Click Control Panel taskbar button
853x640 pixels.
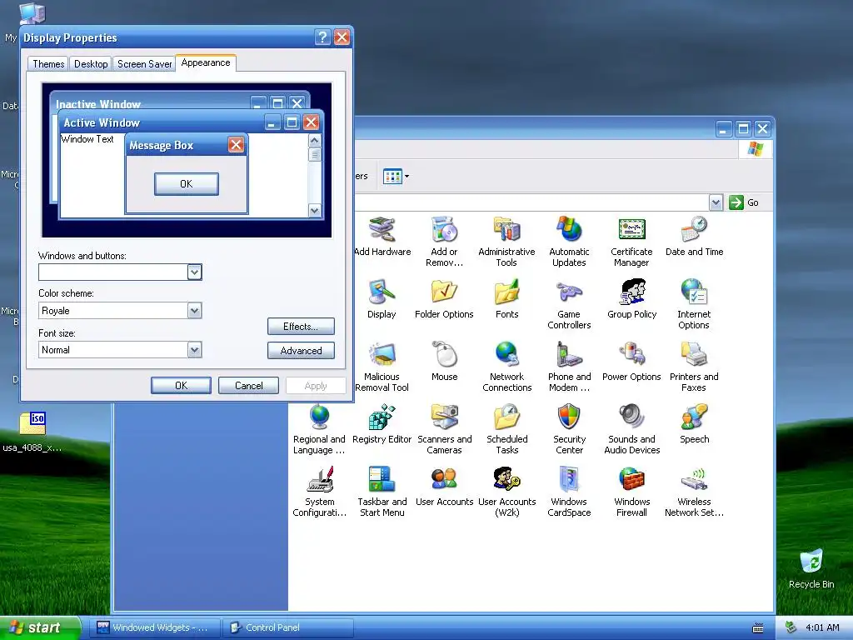pos(288,627)
